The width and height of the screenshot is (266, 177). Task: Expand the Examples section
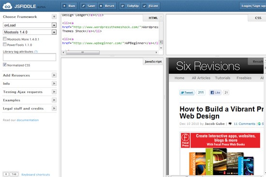click(54, 100)
